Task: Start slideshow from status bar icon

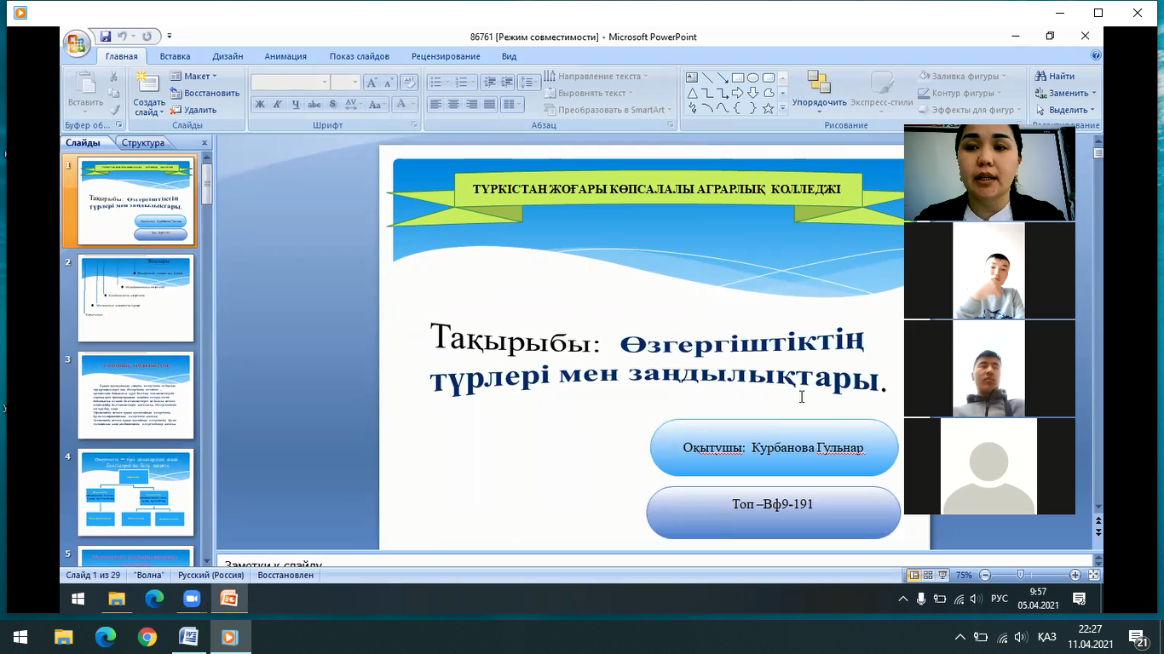Action: 942,575
